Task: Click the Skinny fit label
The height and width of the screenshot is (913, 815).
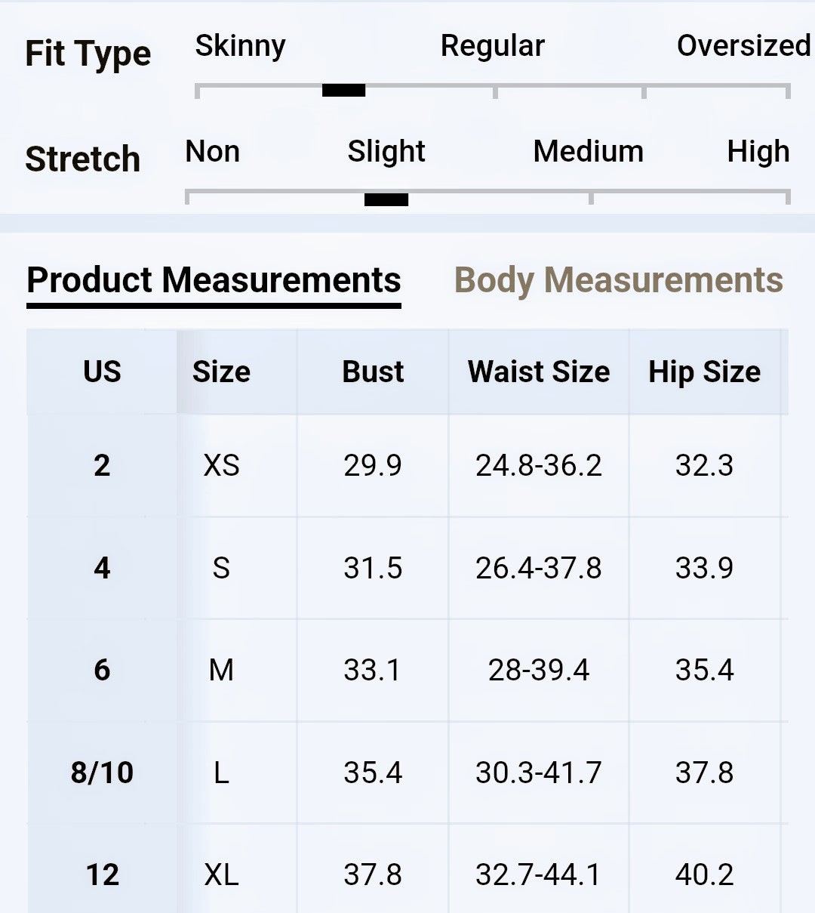Action: (x=240, y=46)
